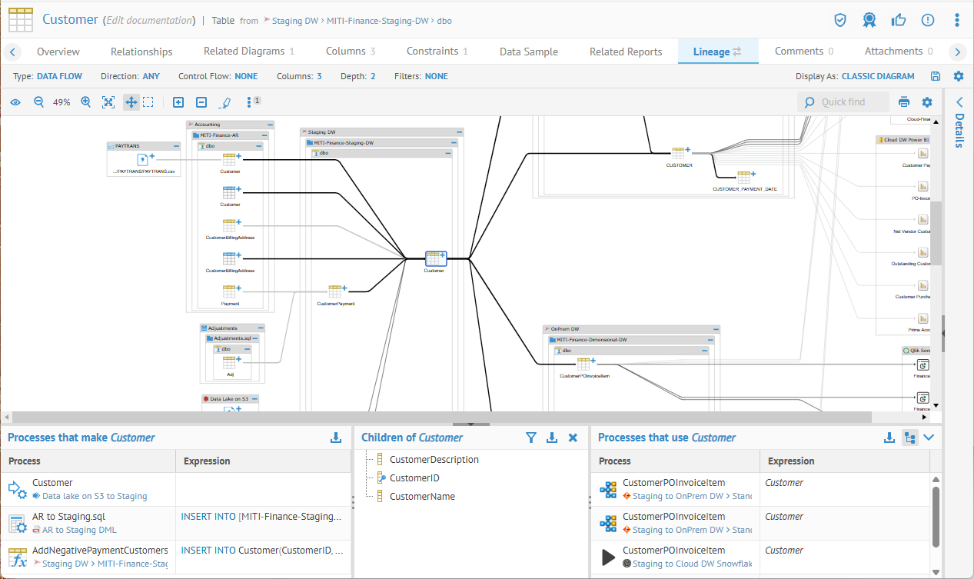Click the Edit documentation link

(149, 20)
